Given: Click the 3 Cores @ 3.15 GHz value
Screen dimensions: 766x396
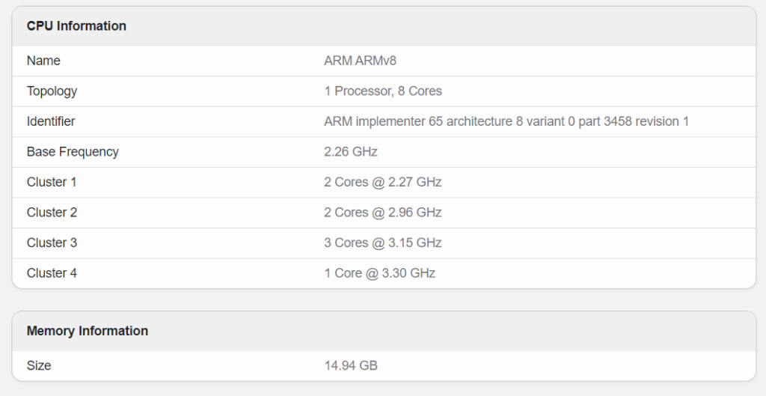Looking at the screenshot, I should (383, 243).
